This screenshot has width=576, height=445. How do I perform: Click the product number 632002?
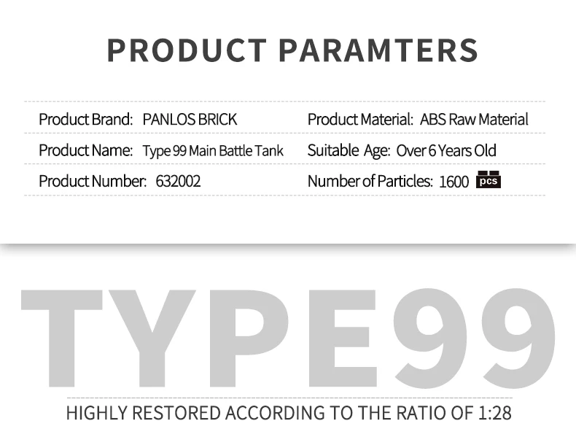pos(178,182)
